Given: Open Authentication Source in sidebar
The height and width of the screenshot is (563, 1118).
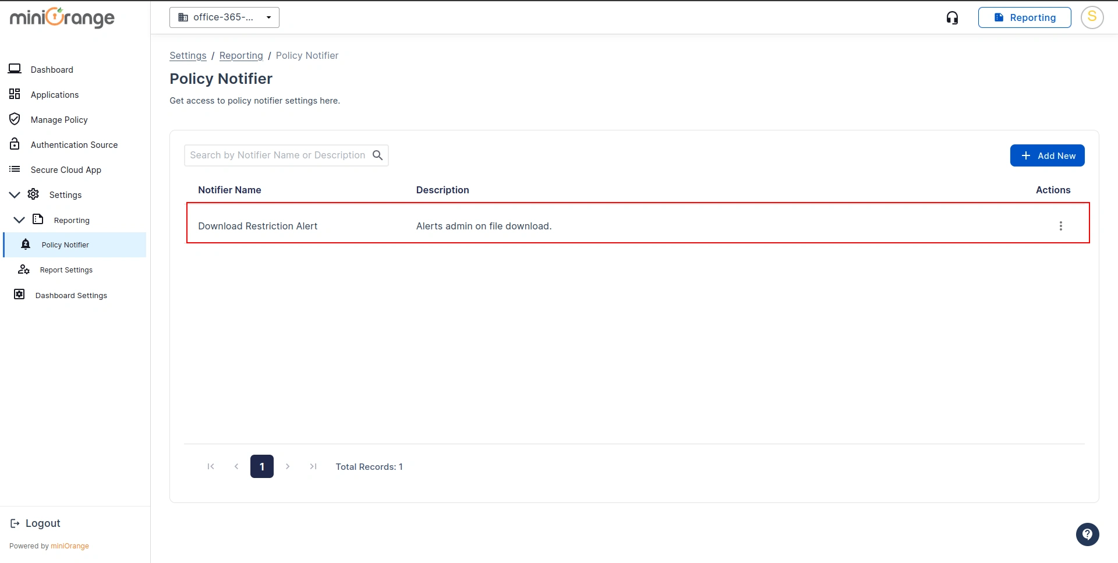Looking at the screenshot, I should pos(74,145).
